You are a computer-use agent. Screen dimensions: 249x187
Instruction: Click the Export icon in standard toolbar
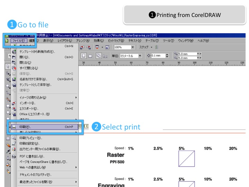[x=89, y=47]
